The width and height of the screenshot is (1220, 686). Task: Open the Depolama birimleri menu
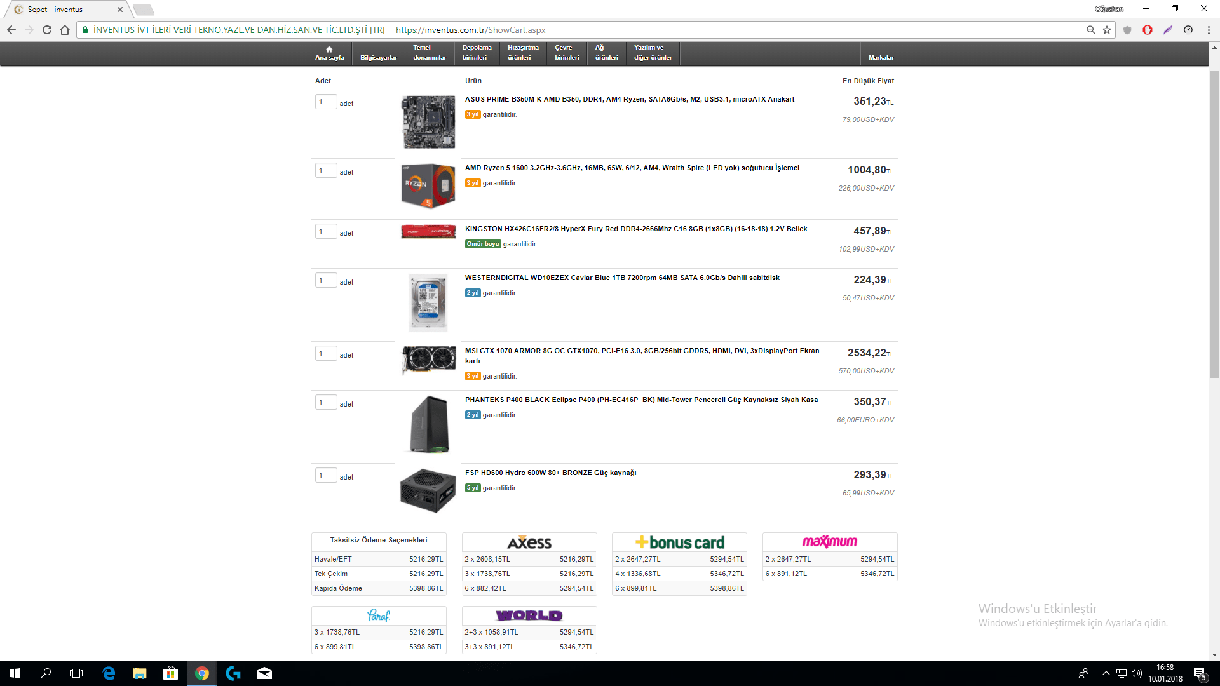(477, 53)
